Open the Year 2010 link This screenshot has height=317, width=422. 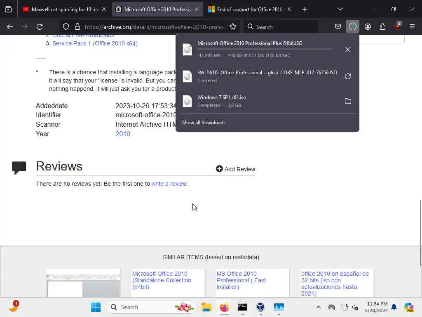click(x=123, y=134)
